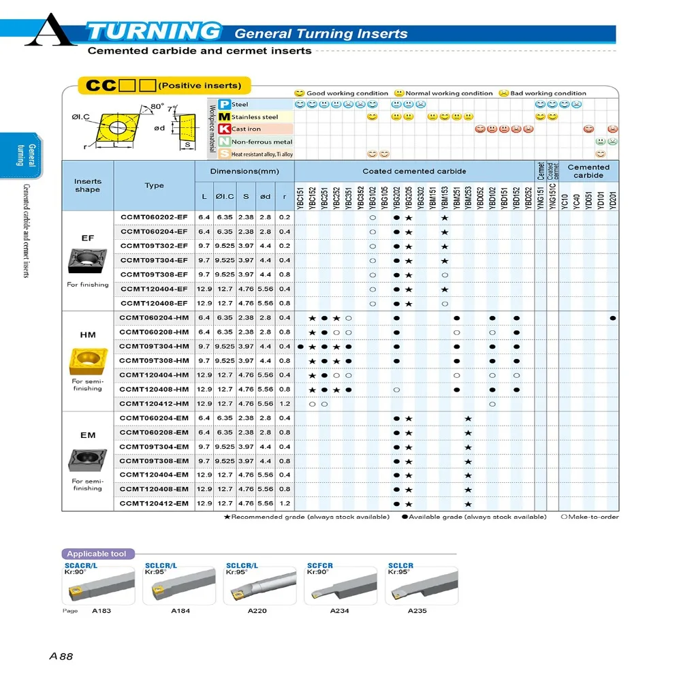
Task: Click the YNG151 cermet column header
Action: pos(541,198)
